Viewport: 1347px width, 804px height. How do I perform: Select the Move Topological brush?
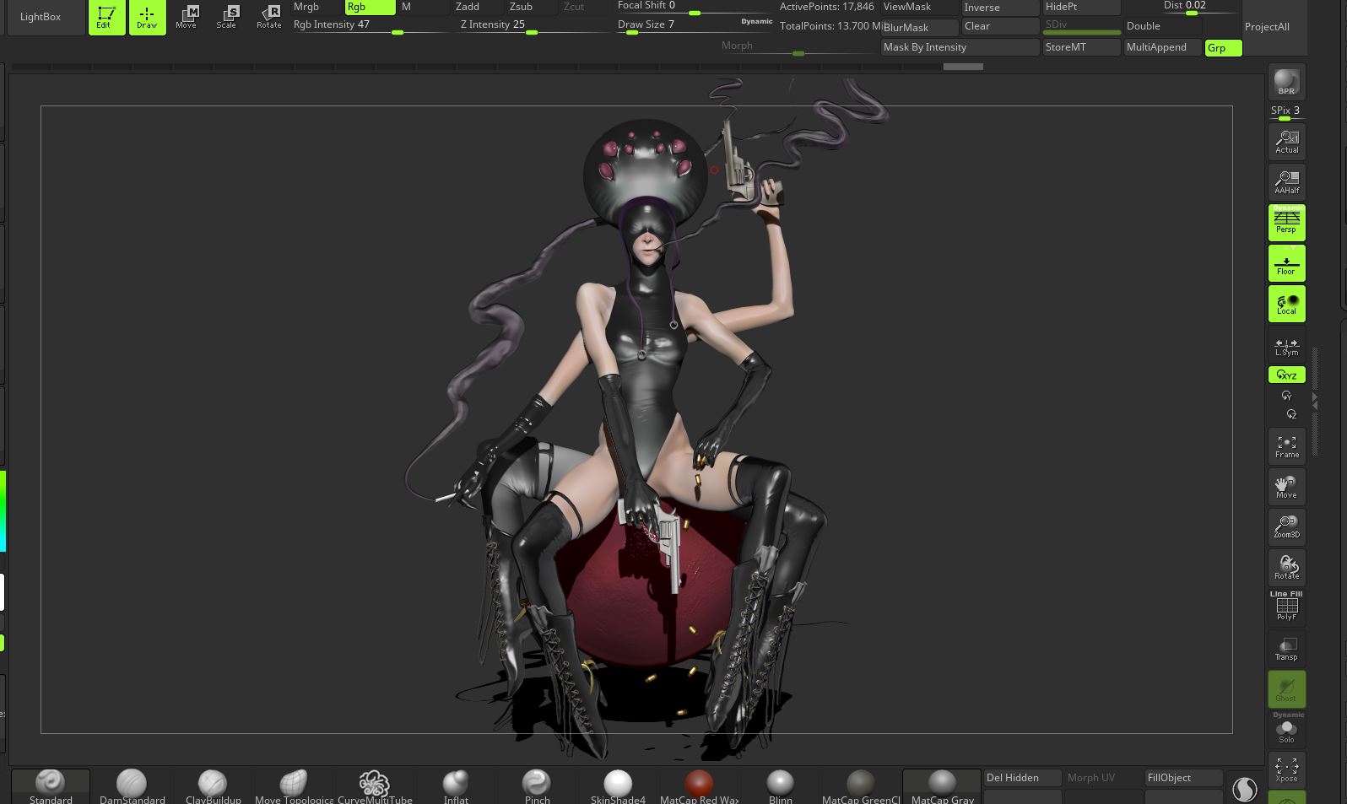(x=294, y=786)
